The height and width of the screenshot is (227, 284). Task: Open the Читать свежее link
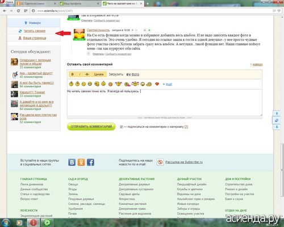click(35, 31)
